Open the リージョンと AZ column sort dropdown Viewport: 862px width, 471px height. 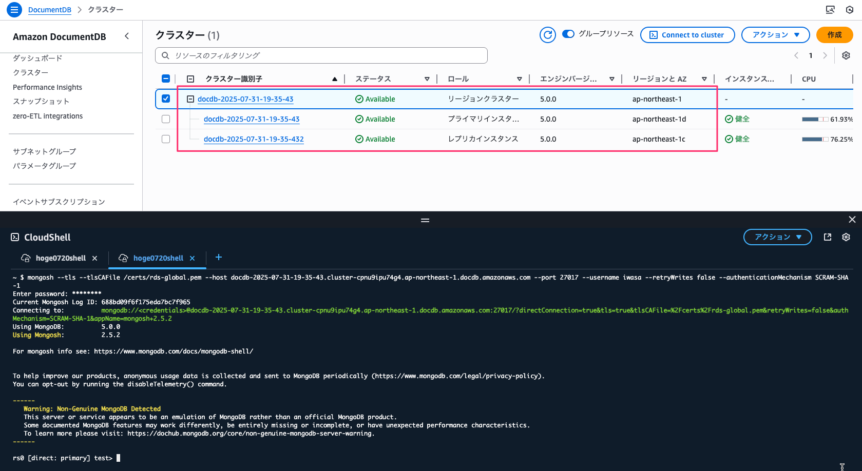[704, 79]
